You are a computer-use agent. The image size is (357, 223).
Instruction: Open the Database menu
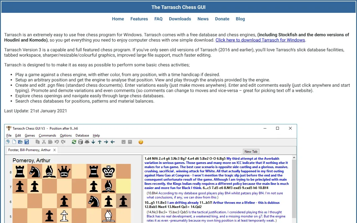coord(82,135)
